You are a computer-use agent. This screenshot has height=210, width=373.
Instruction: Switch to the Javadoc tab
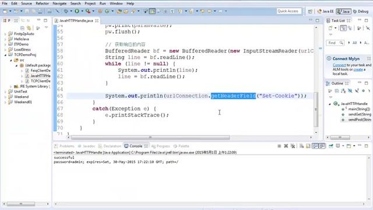pyautogui.click(x=87, y=146)
